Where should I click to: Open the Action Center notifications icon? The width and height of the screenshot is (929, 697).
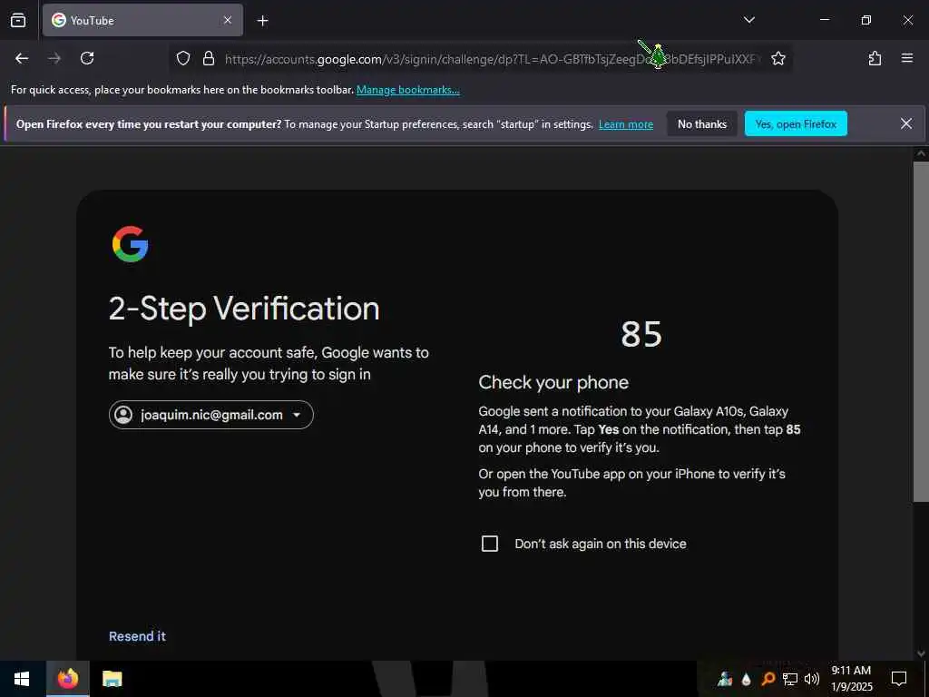[899, 679]
